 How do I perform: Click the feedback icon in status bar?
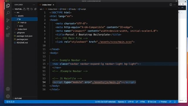click(x=170, y=102)
